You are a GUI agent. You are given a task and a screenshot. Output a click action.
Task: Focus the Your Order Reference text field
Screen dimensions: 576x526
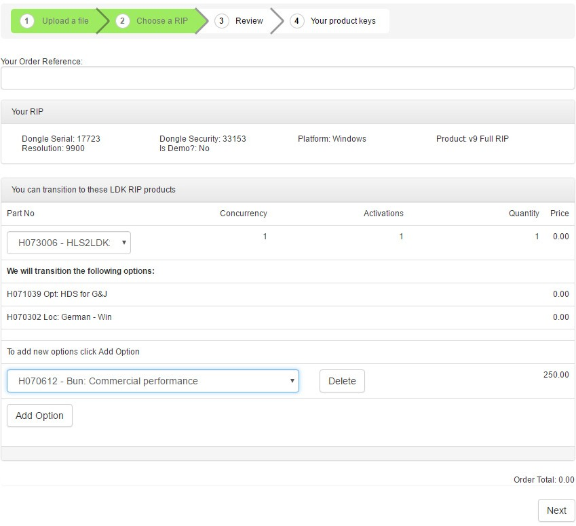288,79
